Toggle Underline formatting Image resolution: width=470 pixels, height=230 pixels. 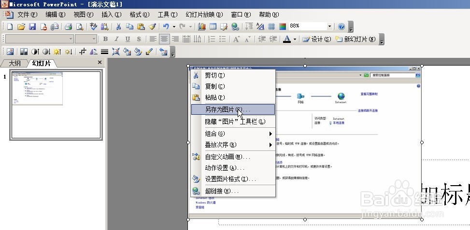[128, 39]
